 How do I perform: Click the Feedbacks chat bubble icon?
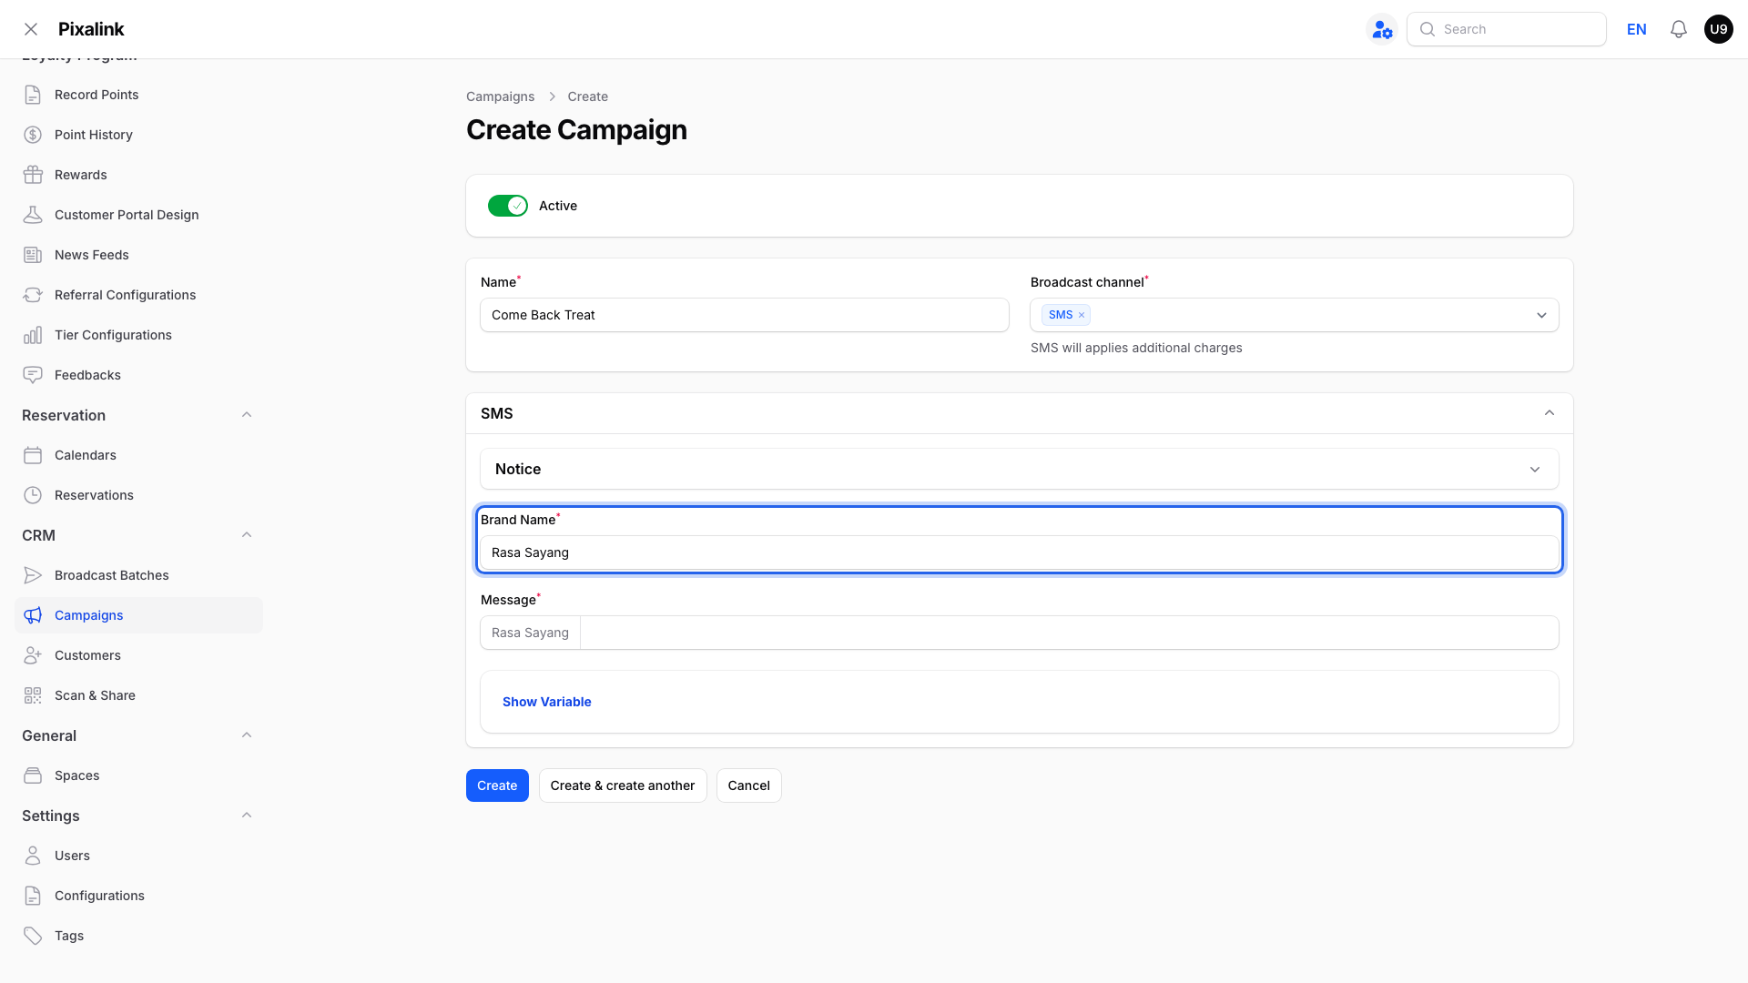(33, 375)
